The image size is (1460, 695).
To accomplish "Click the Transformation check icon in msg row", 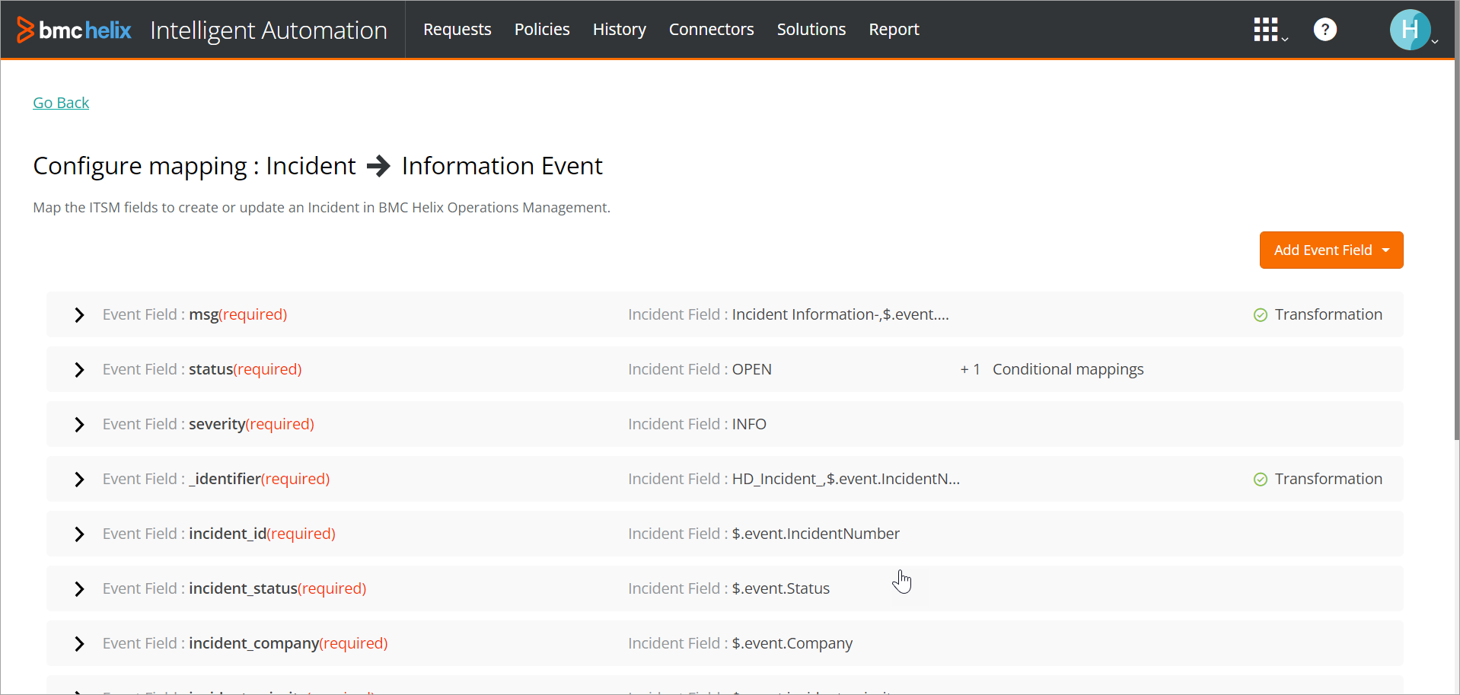I will (x=1261, y=315).
